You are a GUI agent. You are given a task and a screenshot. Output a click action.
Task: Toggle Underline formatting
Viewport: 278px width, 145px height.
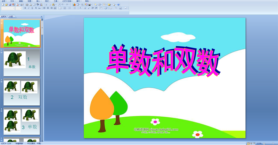pos(32,8)
